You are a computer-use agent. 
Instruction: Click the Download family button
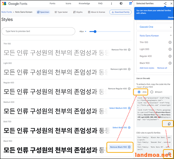tap(120, 12)
